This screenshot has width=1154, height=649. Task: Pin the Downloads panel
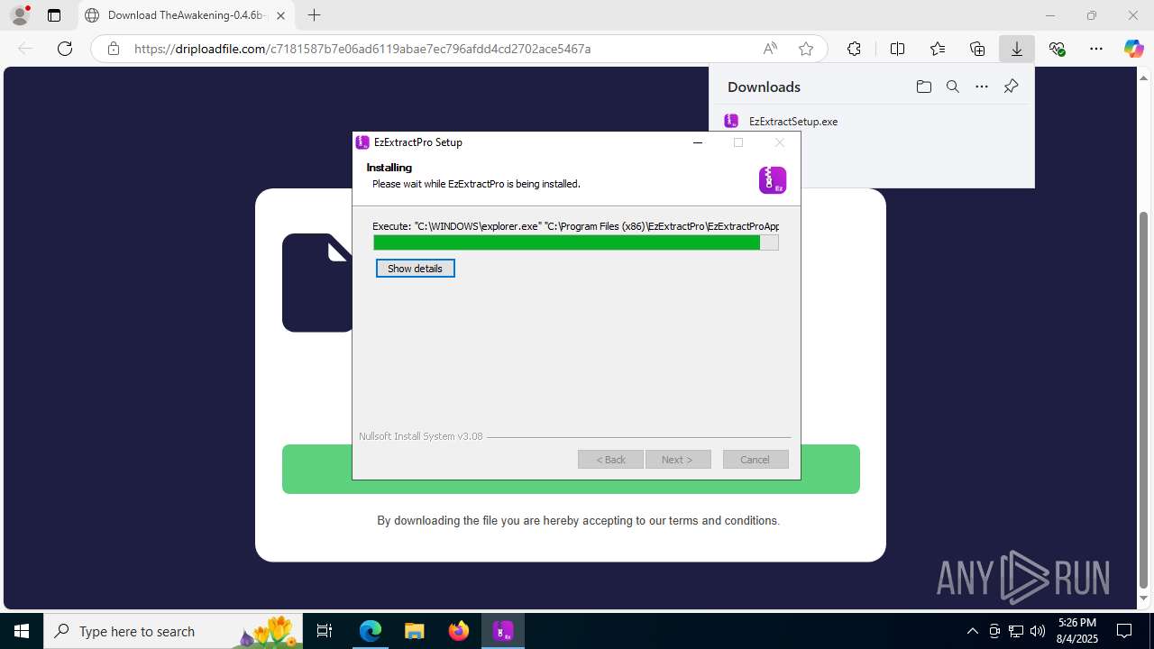coord(1011,87)
